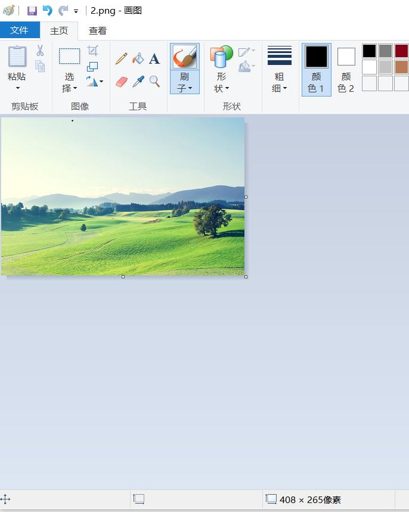Select the Pencil tool
This screenshot has height=512, width=409.
click(121, 59)
